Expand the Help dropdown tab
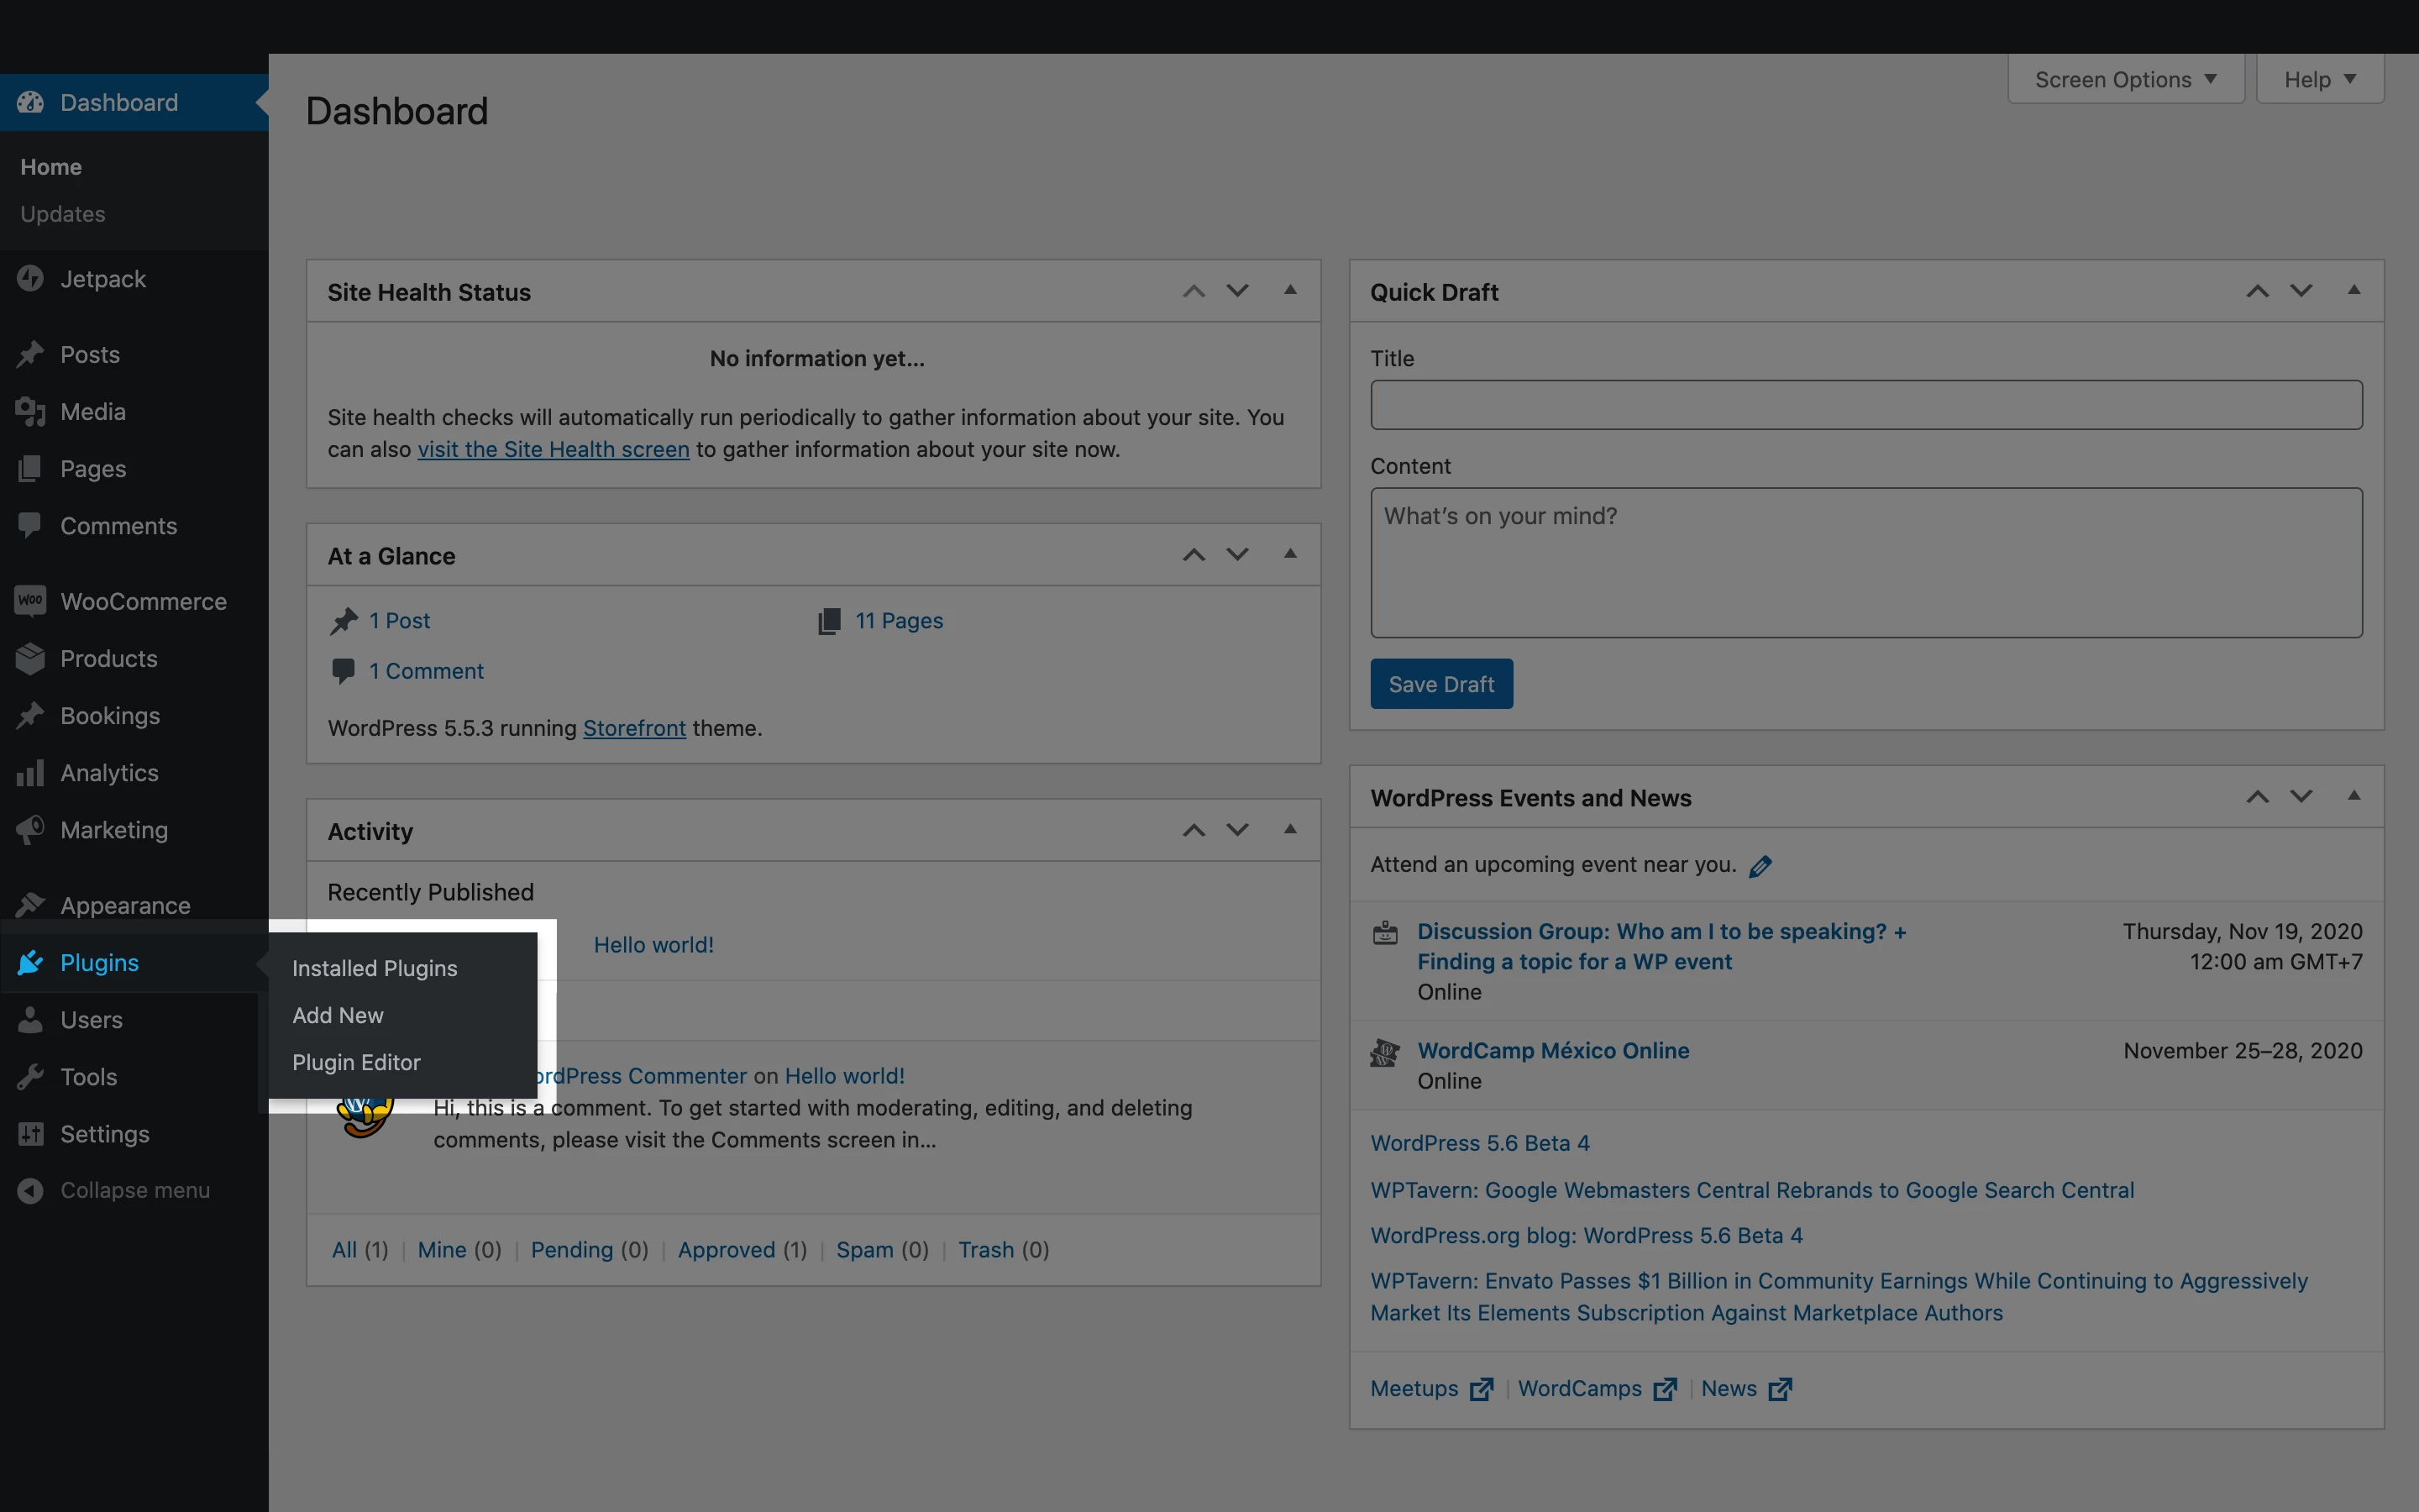Viewport: 2419px width, 1512px height. point(2319,80)
